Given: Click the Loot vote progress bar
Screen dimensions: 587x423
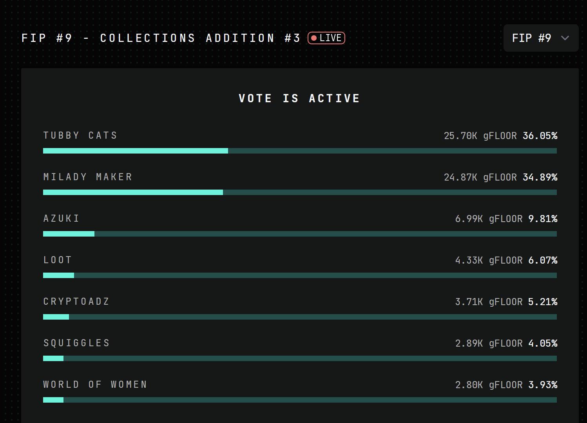Looking at the screenshot, I should click(300, 275).
